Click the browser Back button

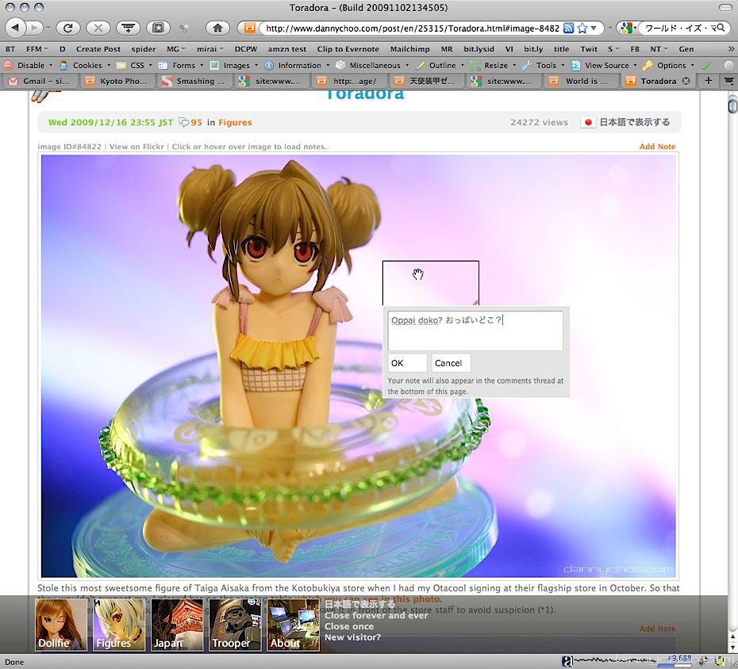(15, 28)
